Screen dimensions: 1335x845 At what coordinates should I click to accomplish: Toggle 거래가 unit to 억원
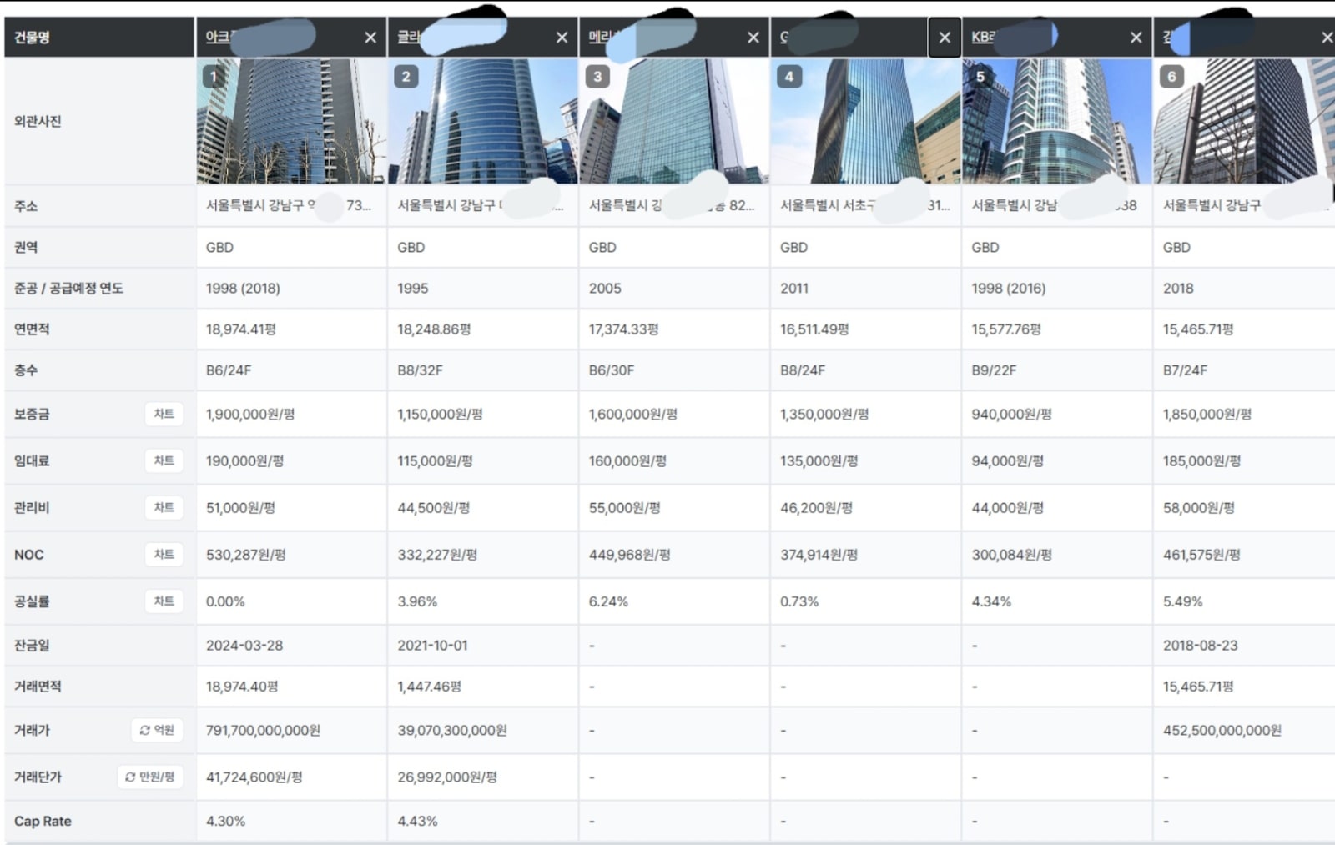[x=157, y=730]
